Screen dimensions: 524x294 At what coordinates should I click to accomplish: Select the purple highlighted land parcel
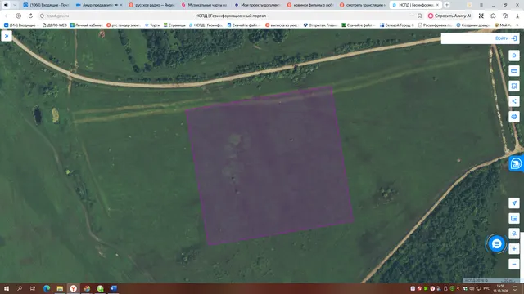[x=269, y=166]
